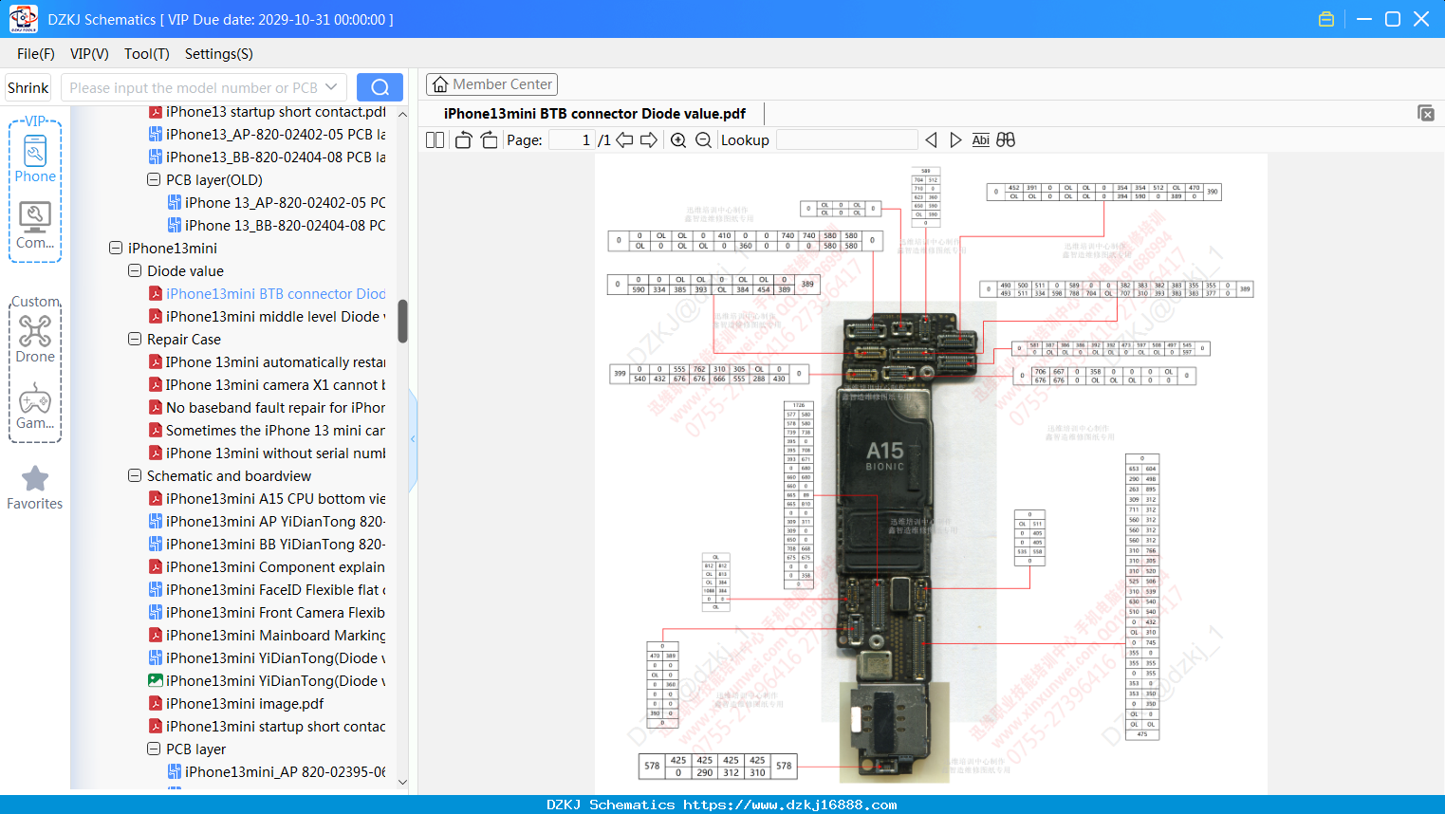Open Favorites via the star icon
Screen dimensions: 1445x814
coord(35,479)
